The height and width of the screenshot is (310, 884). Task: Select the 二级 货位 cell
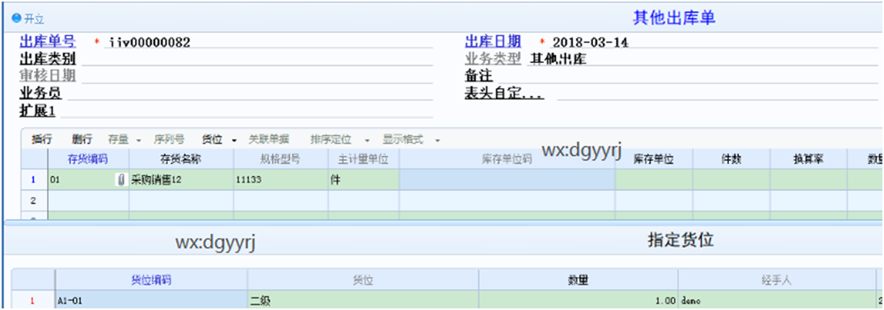click(x=363, y=300)
